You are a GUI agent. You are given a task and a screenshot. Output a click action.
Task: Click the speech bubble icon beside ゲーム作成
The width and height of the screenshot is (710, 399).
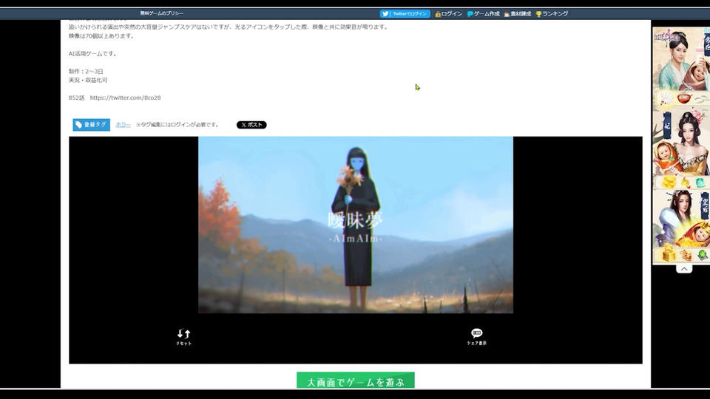[x=470, y=14]
